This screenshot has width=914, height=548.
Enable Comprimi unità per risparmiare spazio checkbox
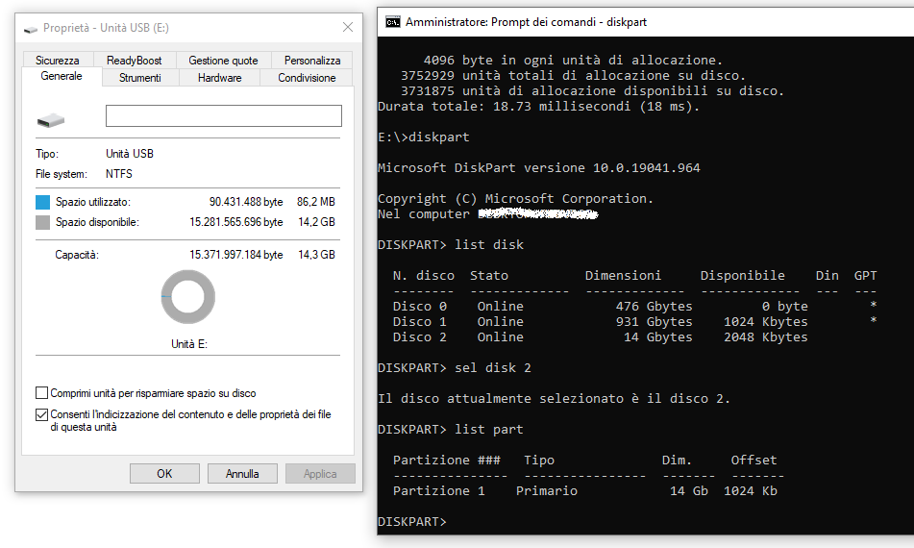41,393
